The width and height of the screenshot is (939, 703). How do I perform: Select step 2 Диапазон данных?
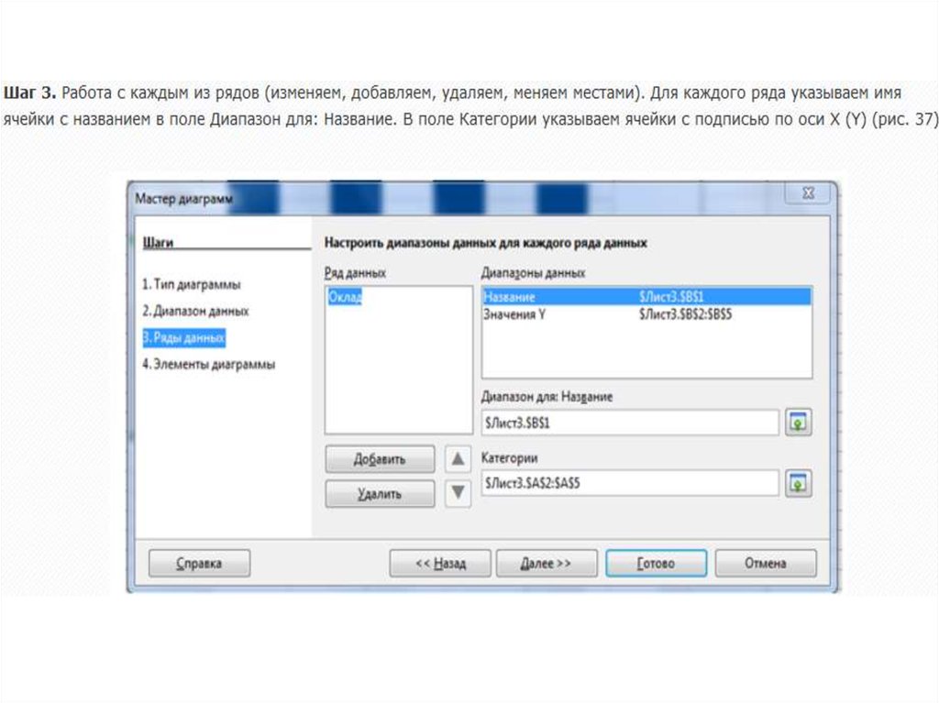pyautogui.click(x=195, y=312)
